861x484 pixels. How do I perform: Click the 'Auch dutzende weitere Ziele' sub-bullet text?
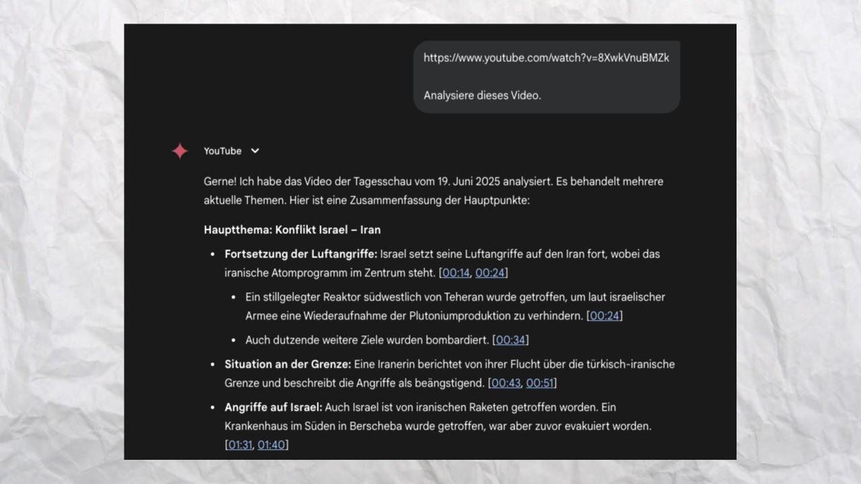[367, 340]
